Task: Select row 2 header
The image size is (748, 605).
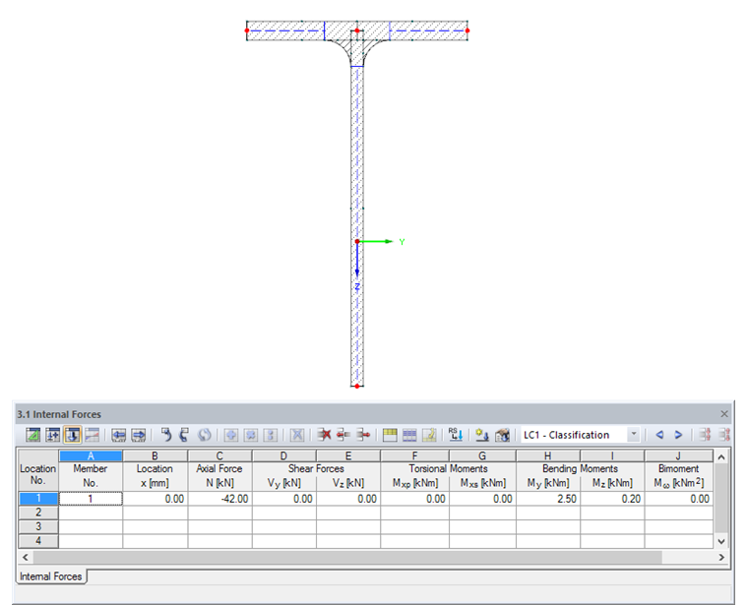Action: (38, 513)
